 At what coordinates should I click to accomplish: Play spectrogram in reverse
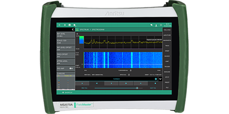[x=97, y=83]
